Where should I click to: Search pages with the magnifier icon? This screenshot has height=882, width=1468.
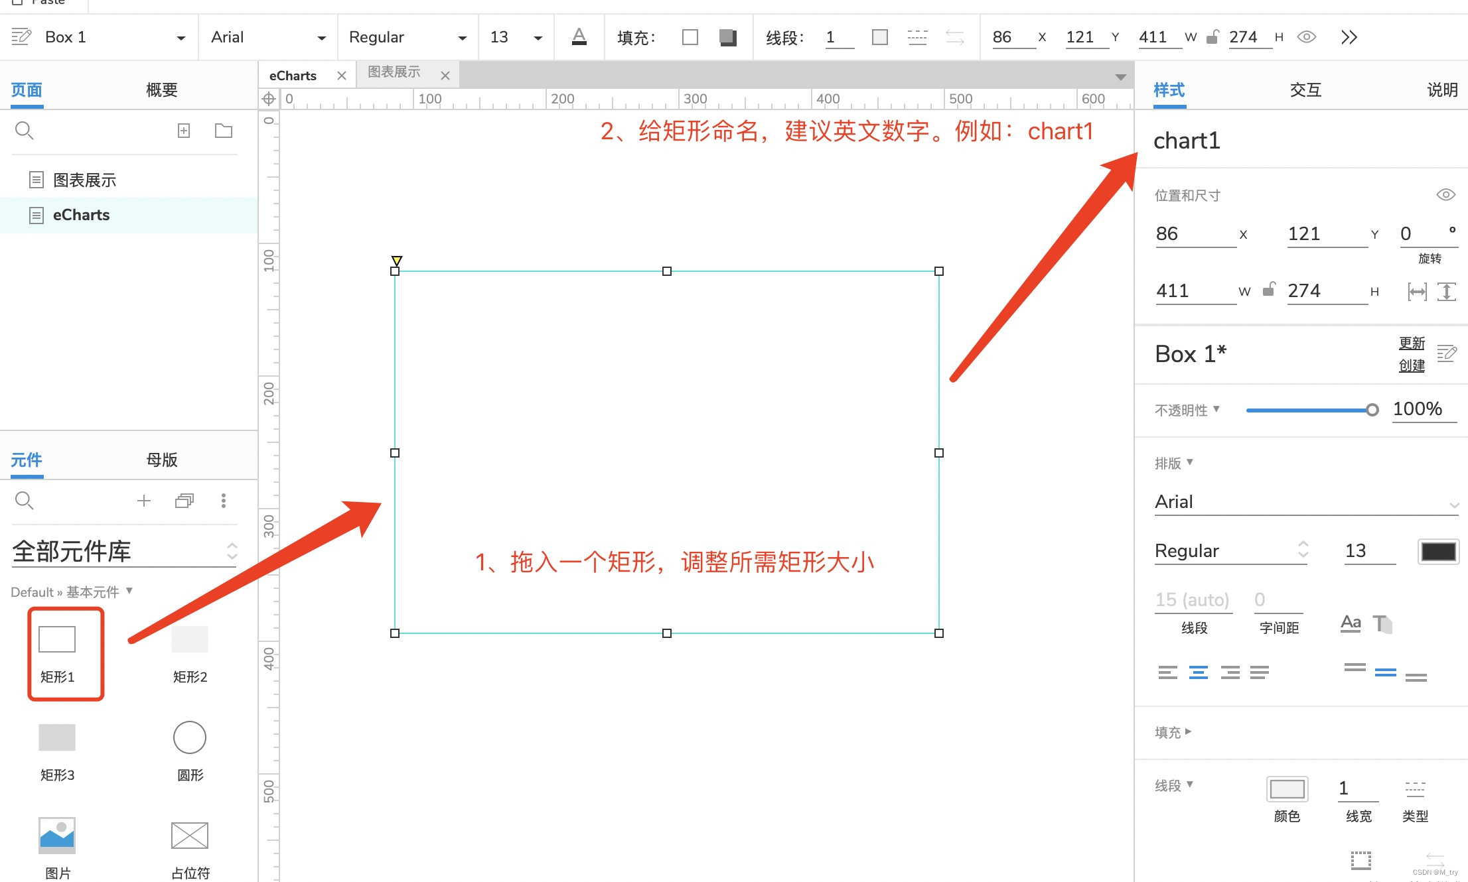coord(24,131)
